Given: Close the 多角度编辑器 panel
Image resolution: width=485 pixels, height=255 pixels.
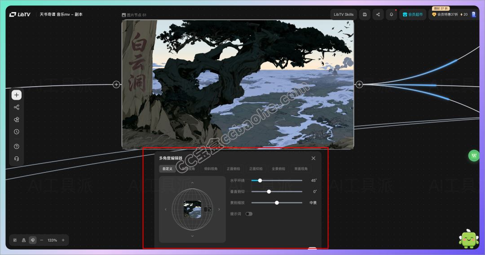Looking at the screenshot, I should coord(313,158).
